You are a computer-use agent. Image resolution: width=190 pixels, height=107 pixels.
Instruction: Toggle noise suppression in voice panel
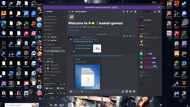(61, 84)
